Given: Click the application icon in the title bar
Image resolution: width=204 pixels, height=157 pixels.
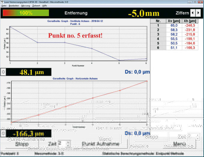Looking at the screenshot, I should (x=1, y=2).
